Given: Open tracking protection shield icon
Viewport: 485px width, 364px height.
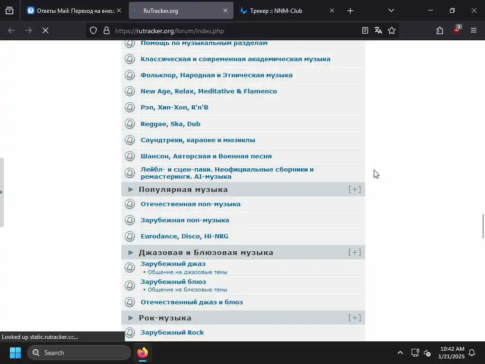Looking at the screenshot, I should point(93,30).
